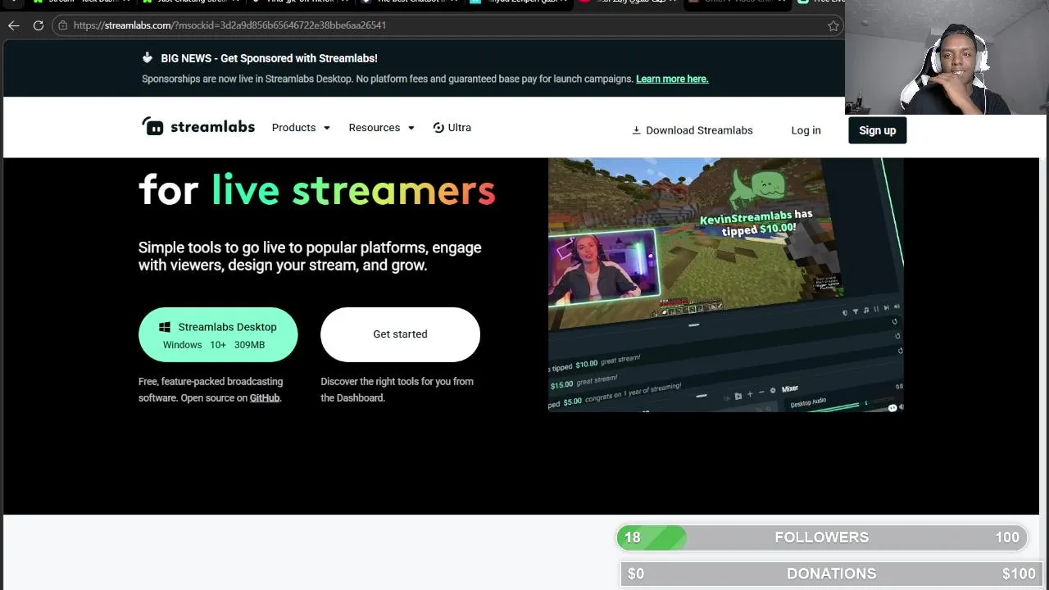Click the Windows logo on Streamlabs Desktop button
The image size is (1049, 590).
(x=165, y=327)
